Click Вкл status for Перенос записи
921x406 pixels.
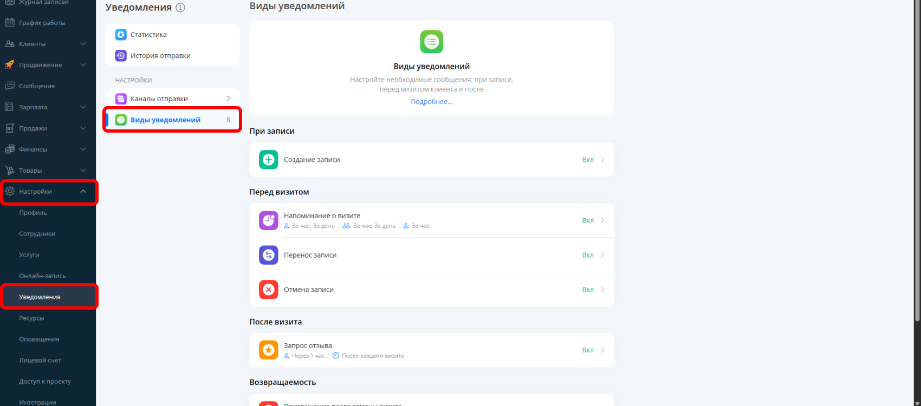[588, 255]
